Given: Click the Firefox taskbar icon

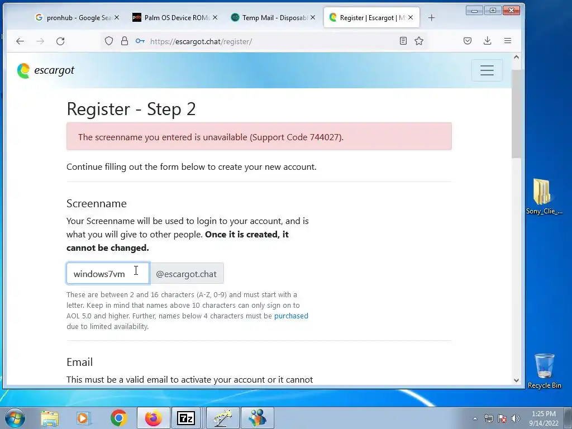Looking at the screenshot, I should 153,418.
